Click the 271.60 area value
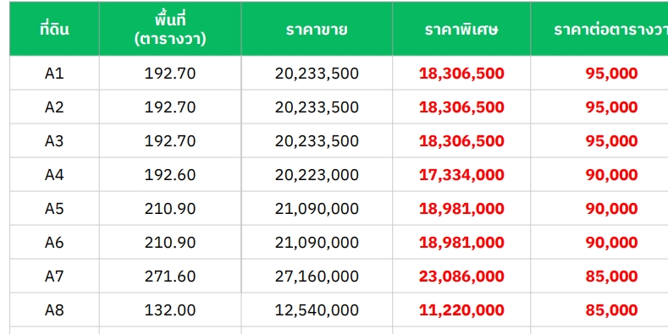The height and width of the screenshot is (334, 668). point(170,277)
